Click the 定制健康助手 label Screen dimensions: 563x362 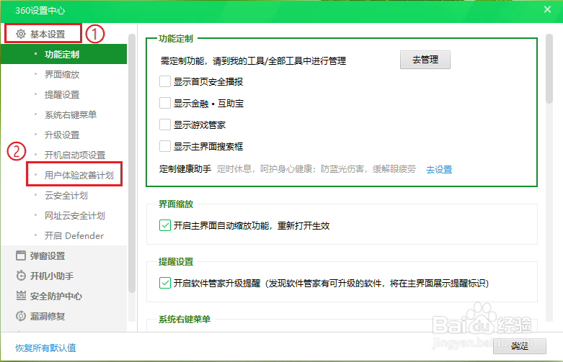click(185, 169)
